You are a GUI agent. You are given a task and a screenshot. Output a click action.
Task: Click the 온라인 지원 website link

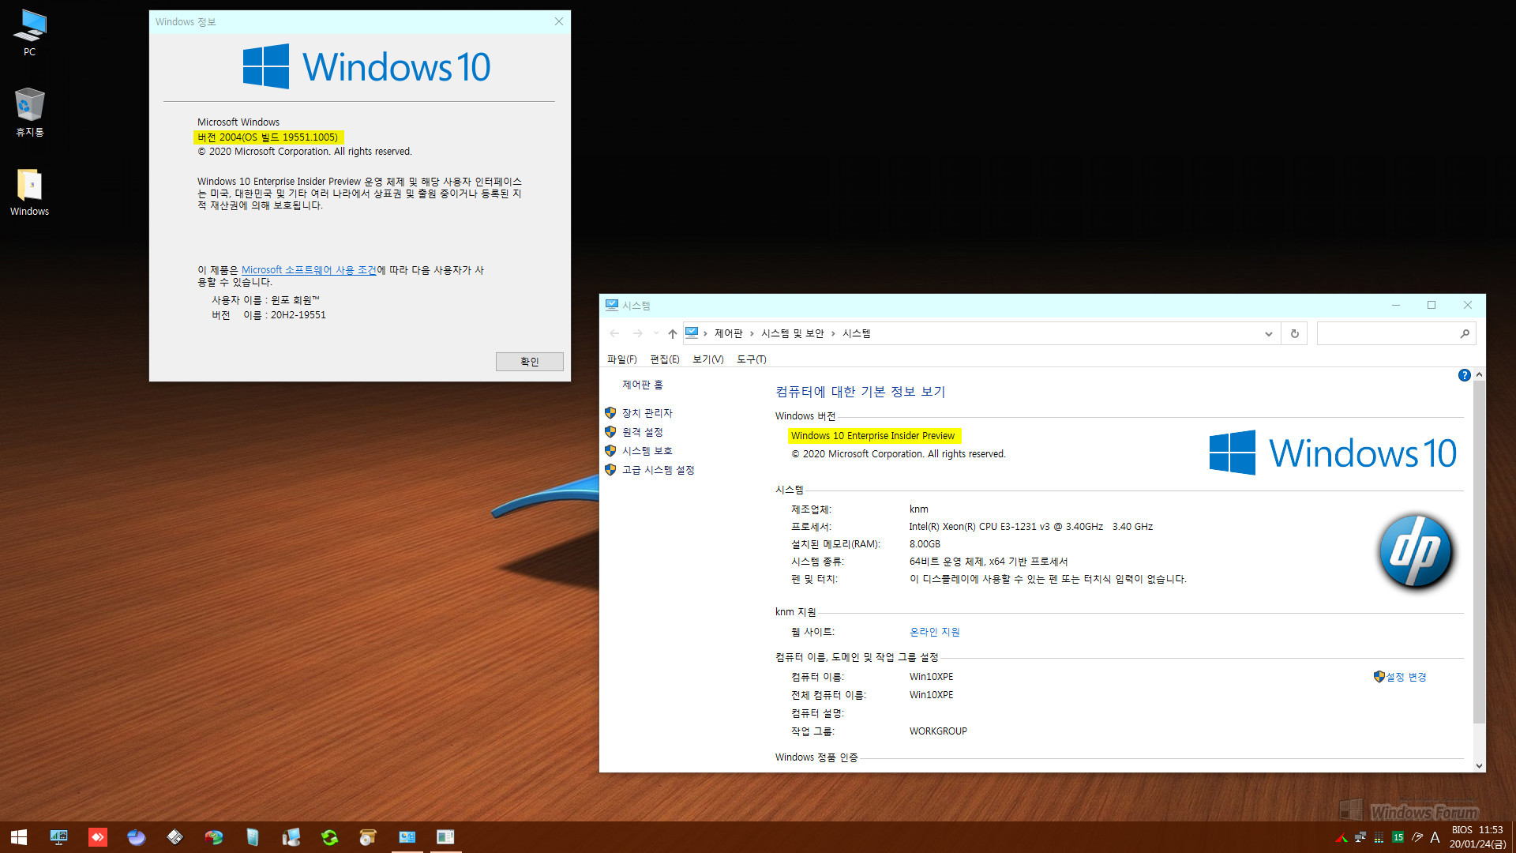[x=934, y=632]
